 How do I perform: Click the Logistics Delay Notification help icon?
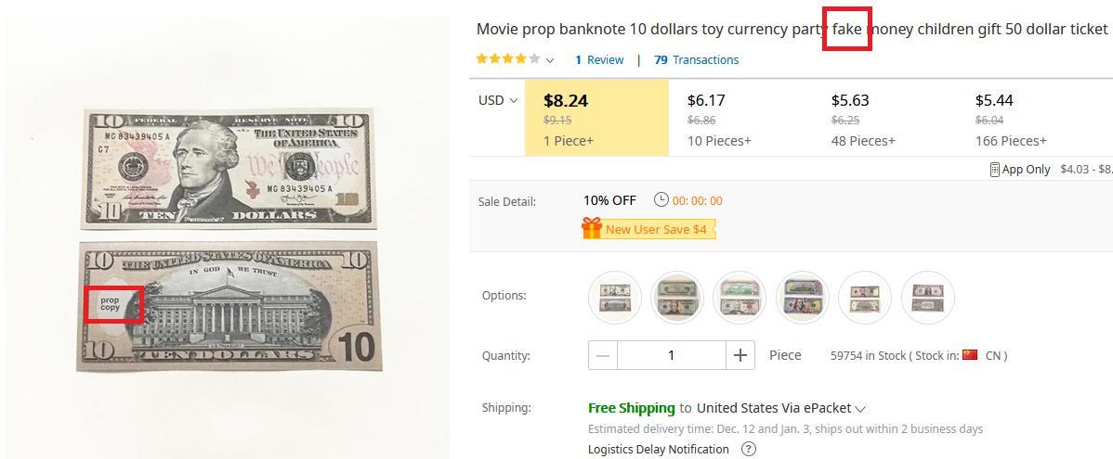(748, 449)
